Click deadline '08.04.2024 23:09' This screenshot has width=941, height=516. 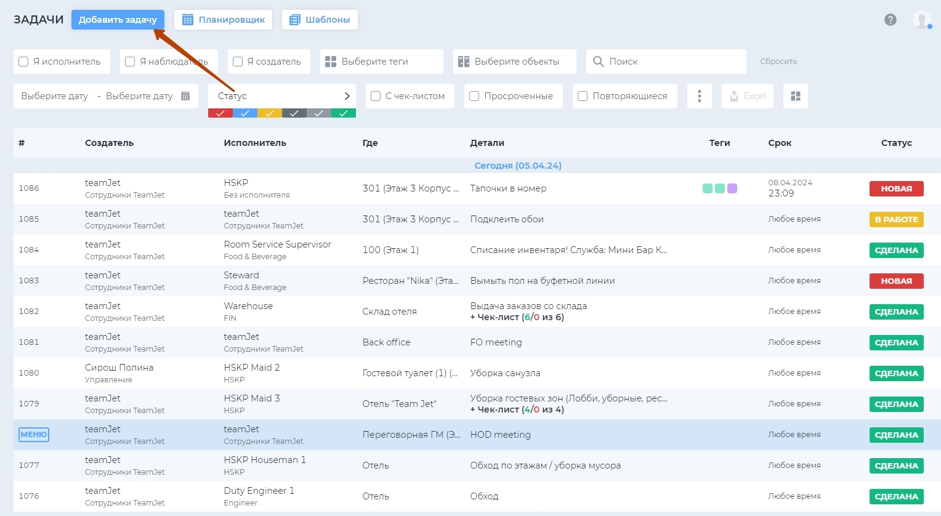790,188
